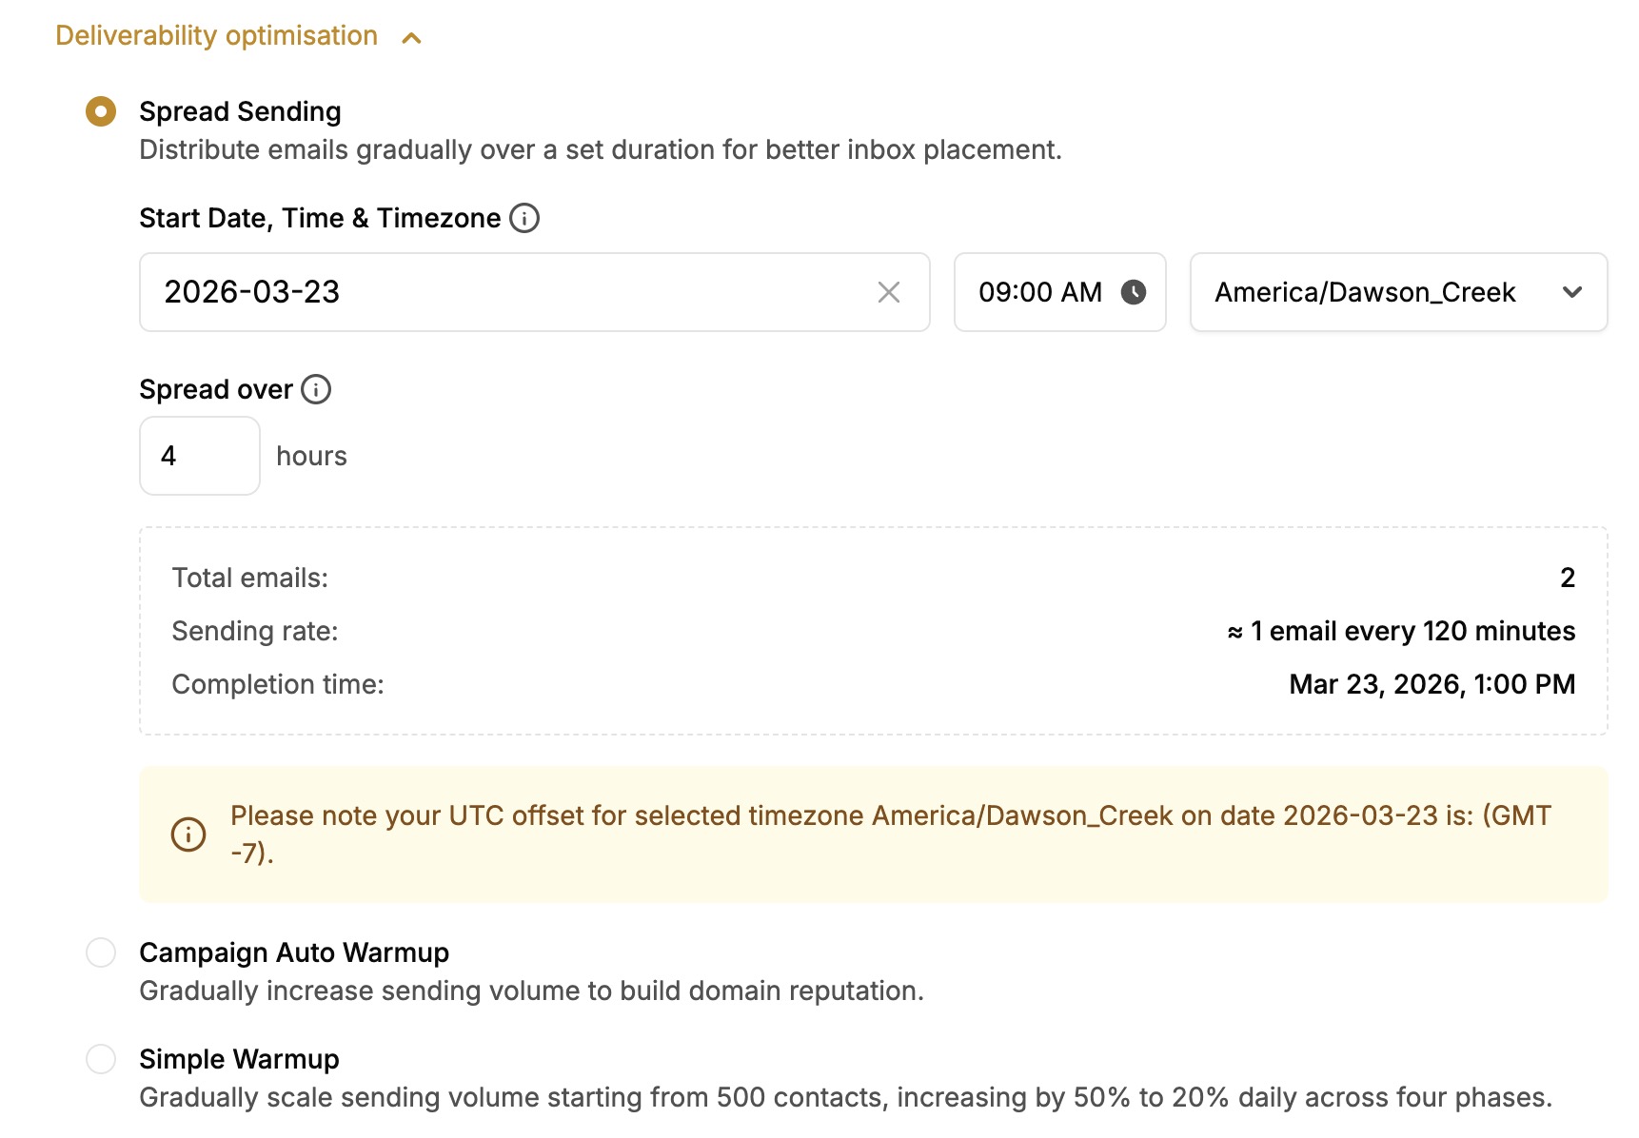The image size is (1639, 1138).
Task: Click the Campaign Auto Warmup description text
Action: pyautogui.click(x=531, y=990)
